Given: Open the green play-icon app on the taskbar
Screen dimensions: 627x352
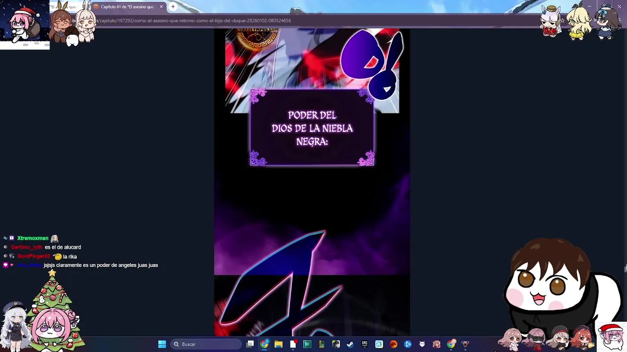Looking at the screenshot, I should (x=307, y=344).
